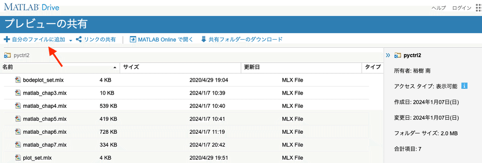Click the タイプ column header
The width and height of the screenshot is (482, 163).
[373, 67]
